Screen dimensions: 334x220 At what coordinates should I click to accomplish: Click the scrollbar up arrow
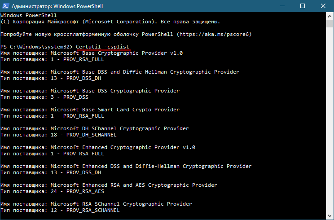click(x=330, y=16)
